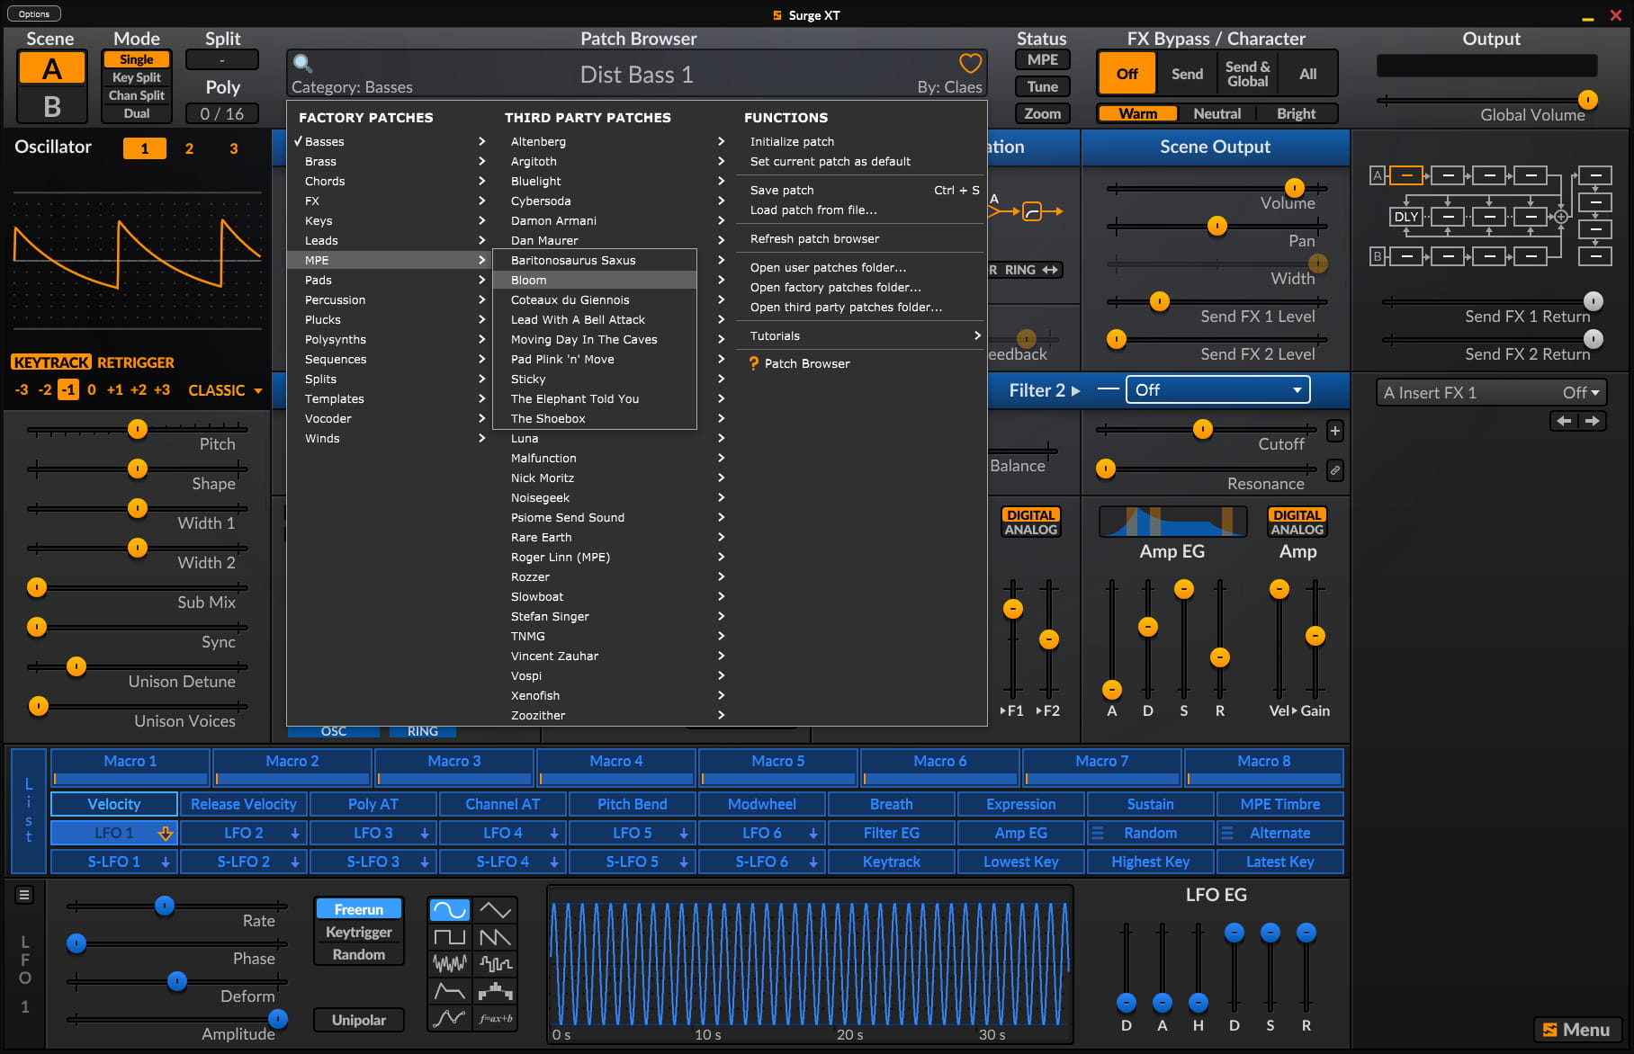Click the patch search magnifier icon
Image resolution: width=1634 pixels, height=1054 pixels.
click(303, 64)
